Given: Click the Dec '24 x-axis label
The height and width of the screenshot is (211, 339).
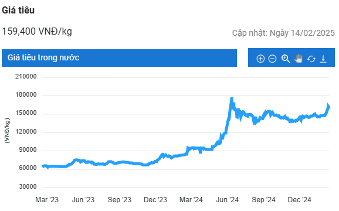Looking at the screenshot, I should click(x=299, y=200).
